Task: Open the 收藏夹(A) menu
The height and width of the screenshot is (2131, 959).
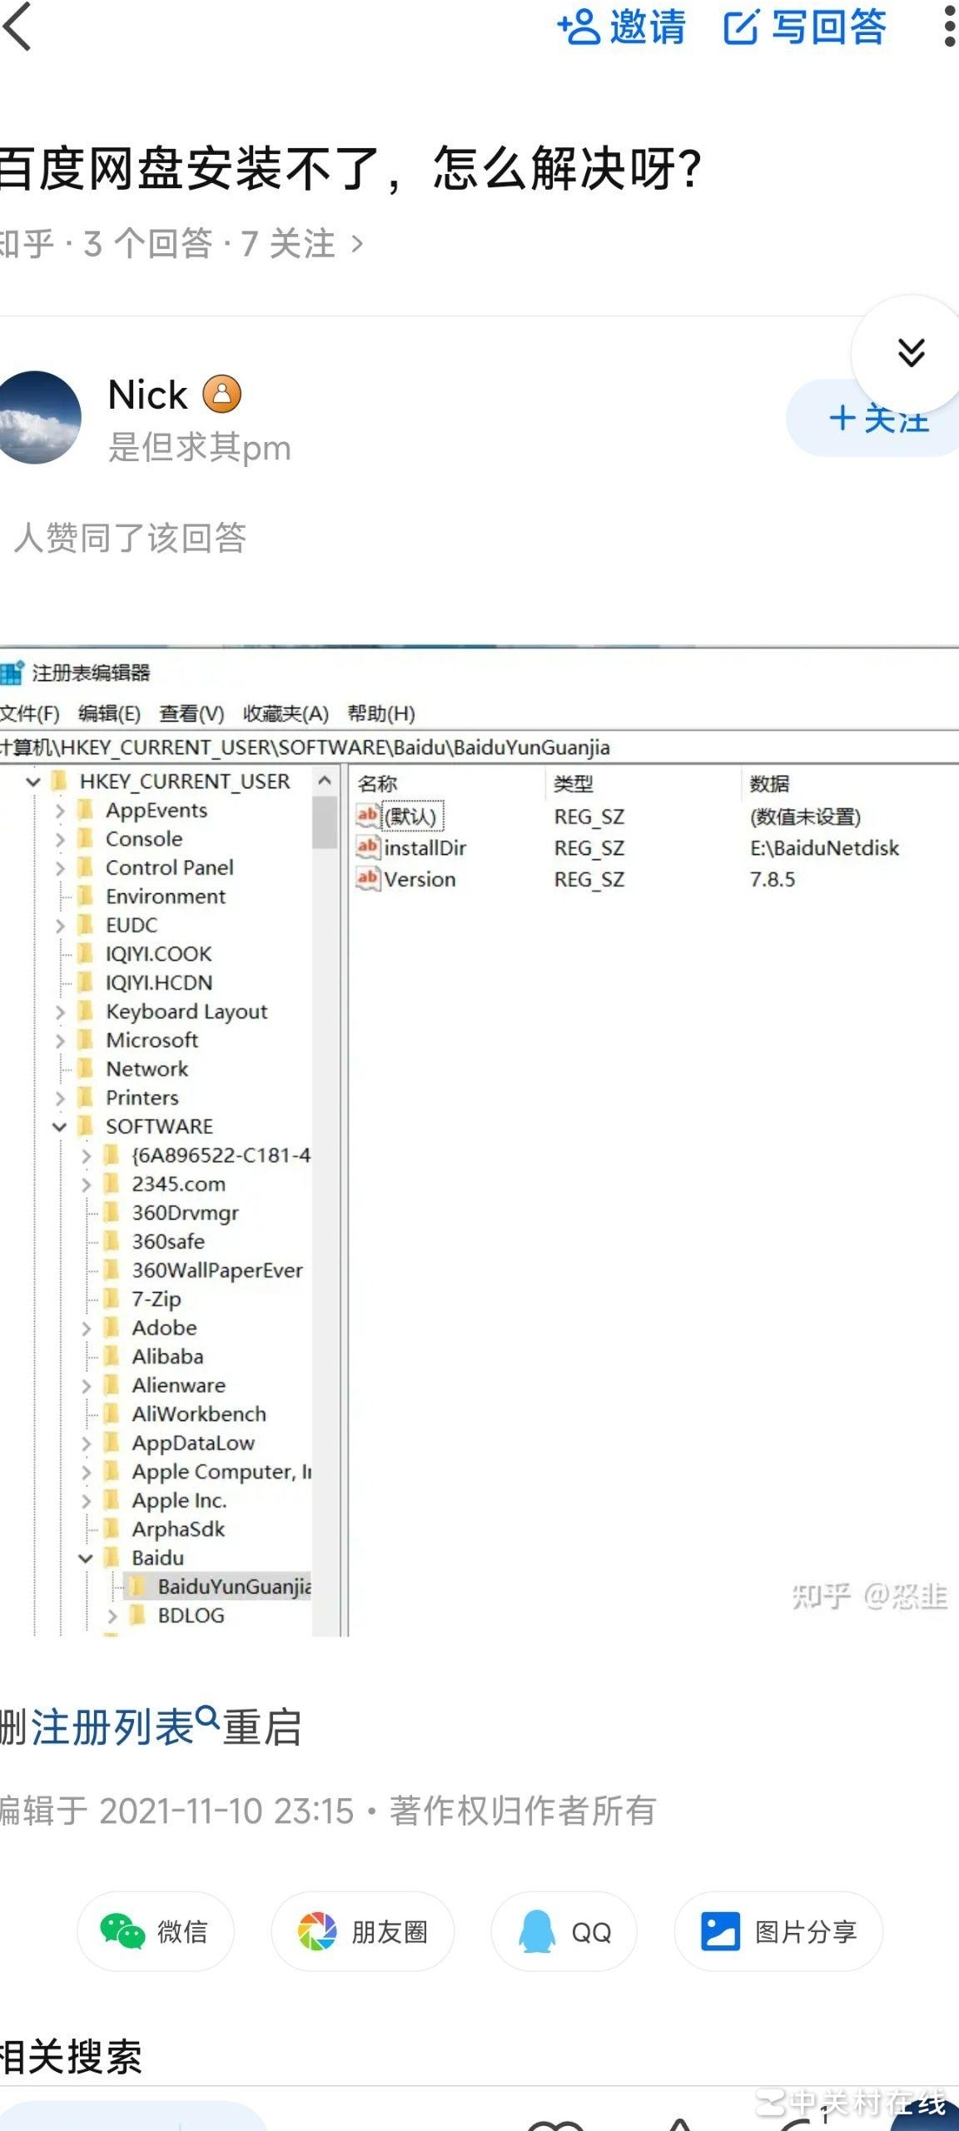Action: click(x=286, y=713)
